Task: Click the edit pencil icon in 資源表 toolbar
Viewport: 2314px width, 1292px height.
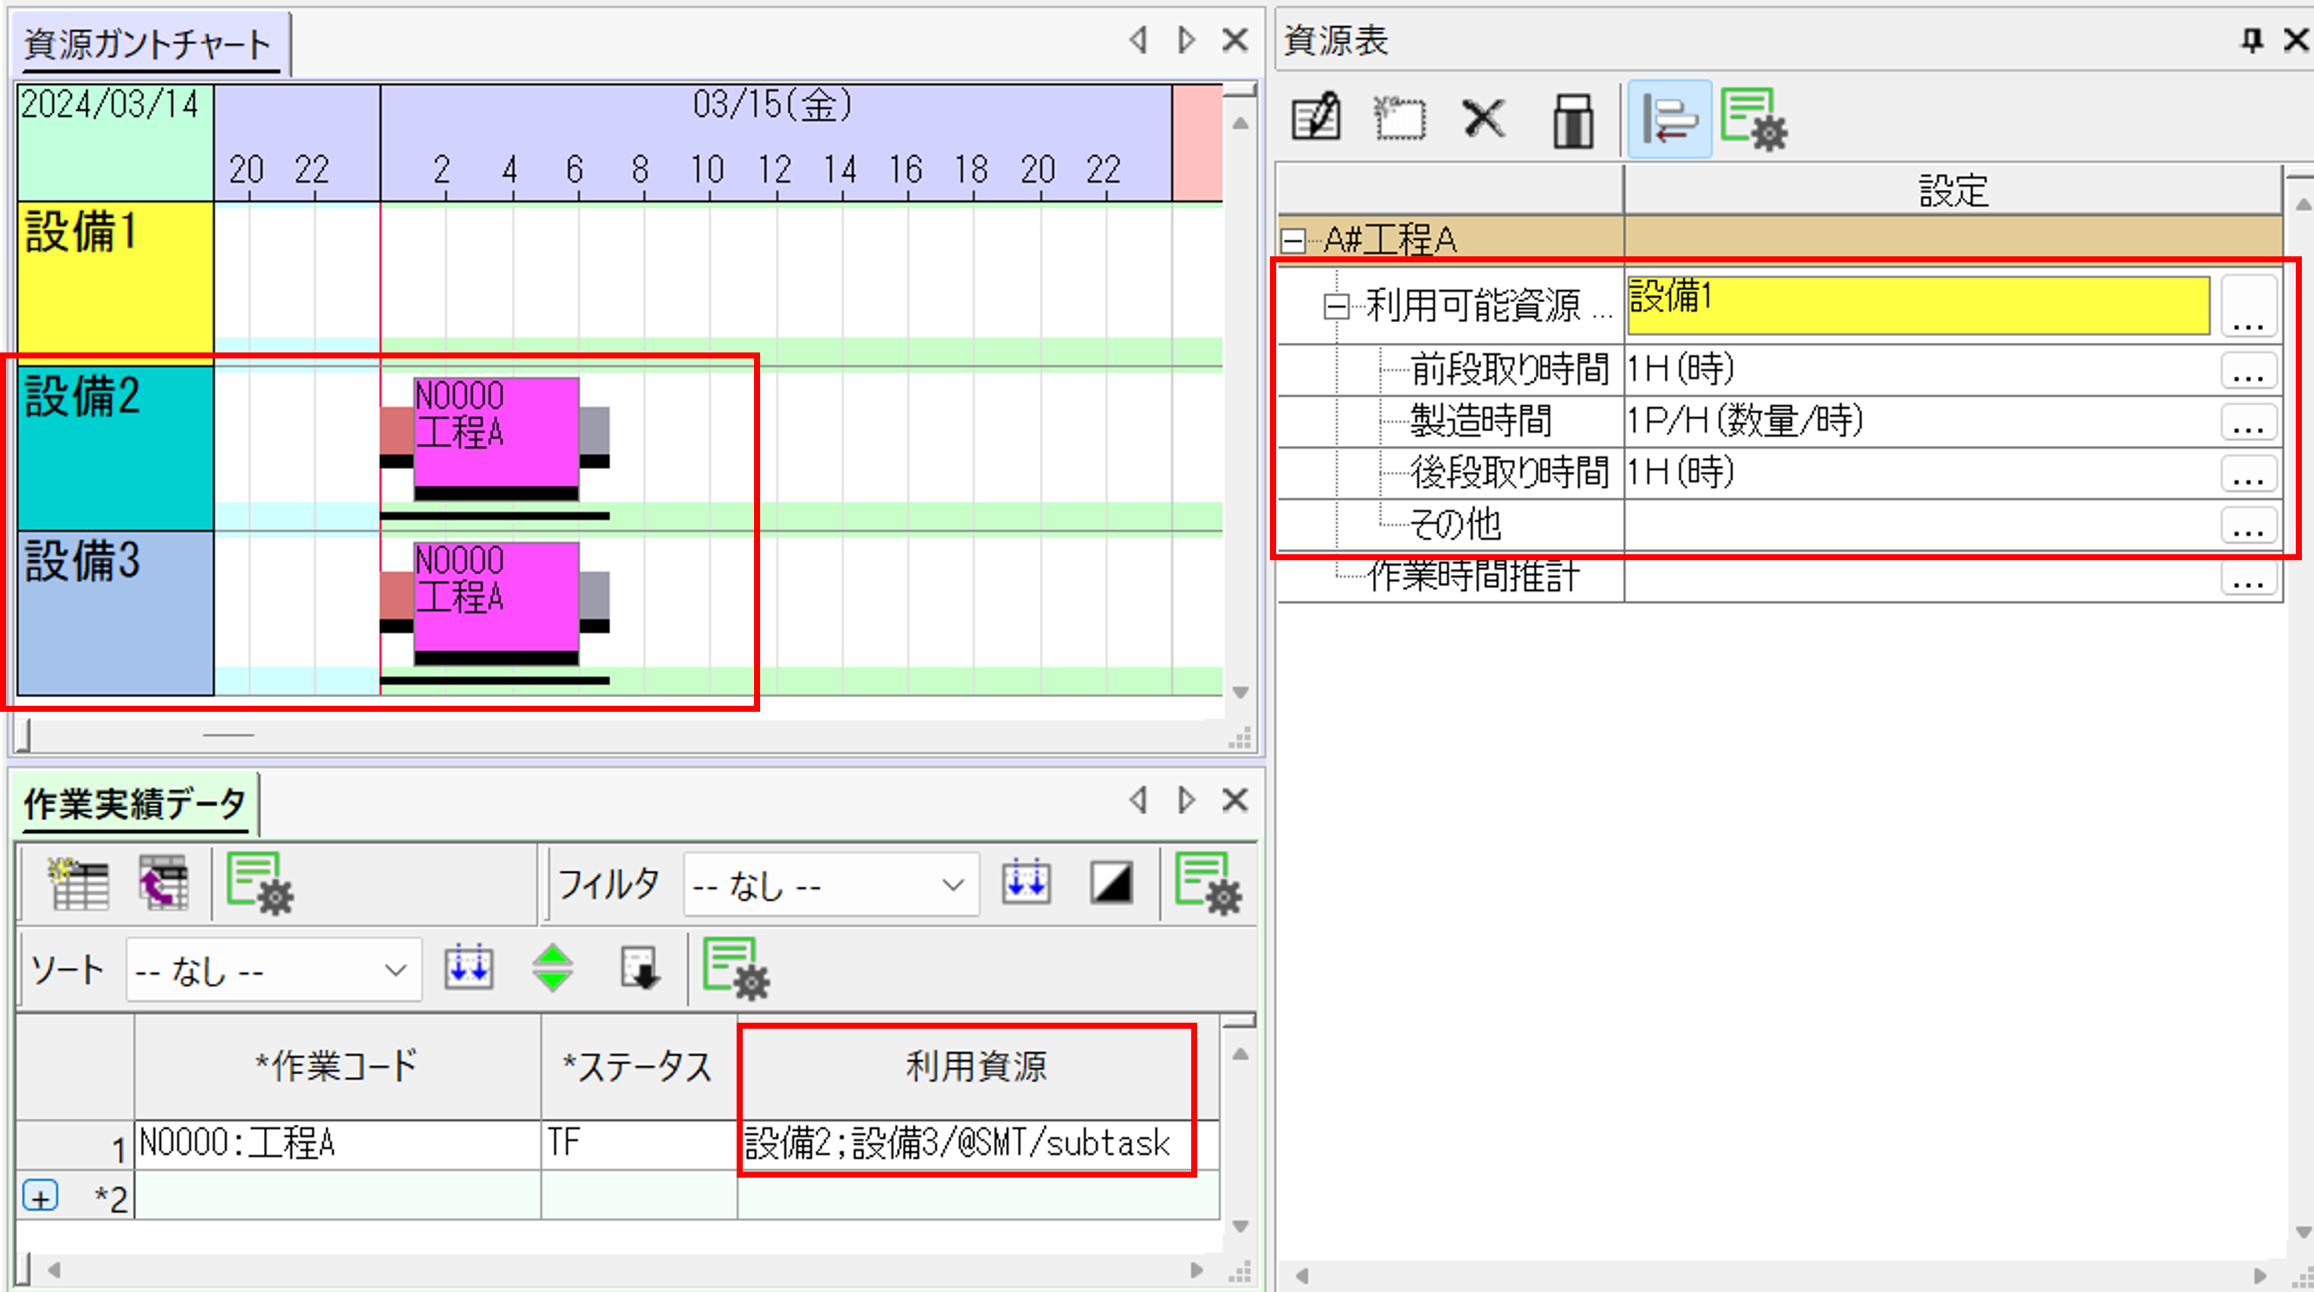Action: (x=1316, y=118)
